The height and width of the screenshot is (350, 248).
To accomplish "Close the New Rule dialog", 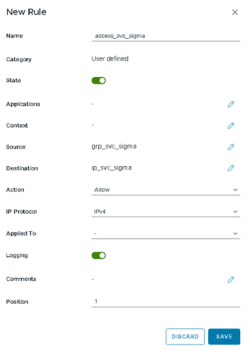I will (x=235, y=12).
